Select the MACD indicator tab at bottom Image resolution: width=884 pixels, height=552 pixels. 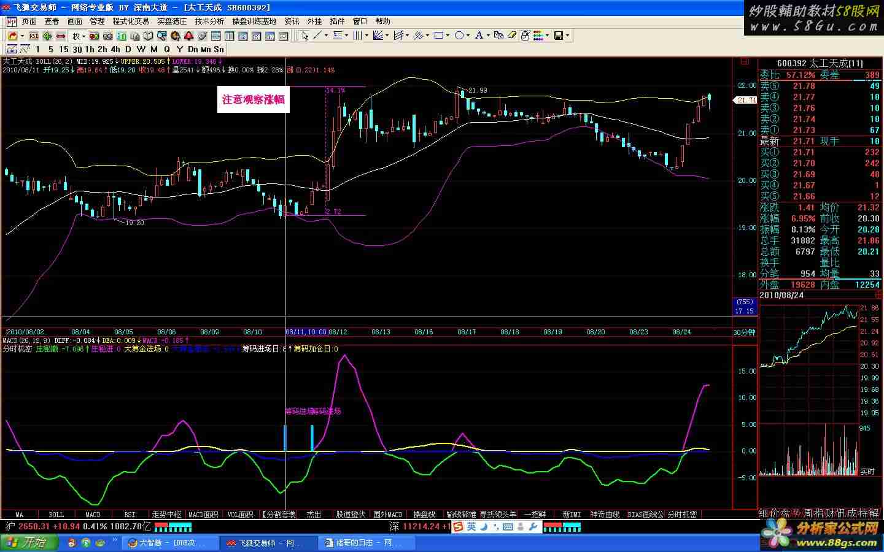pyautogui.click(x=93, y=515)
